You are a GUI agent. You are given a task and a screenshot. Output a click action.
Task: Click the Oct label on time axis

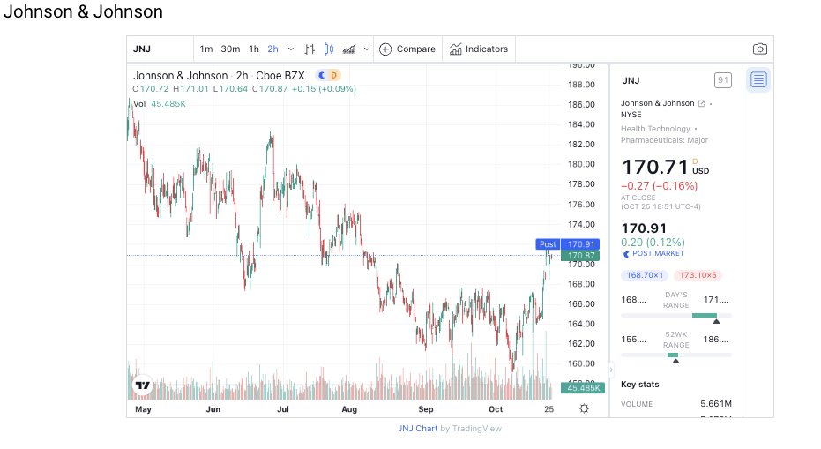click(496, 409)
